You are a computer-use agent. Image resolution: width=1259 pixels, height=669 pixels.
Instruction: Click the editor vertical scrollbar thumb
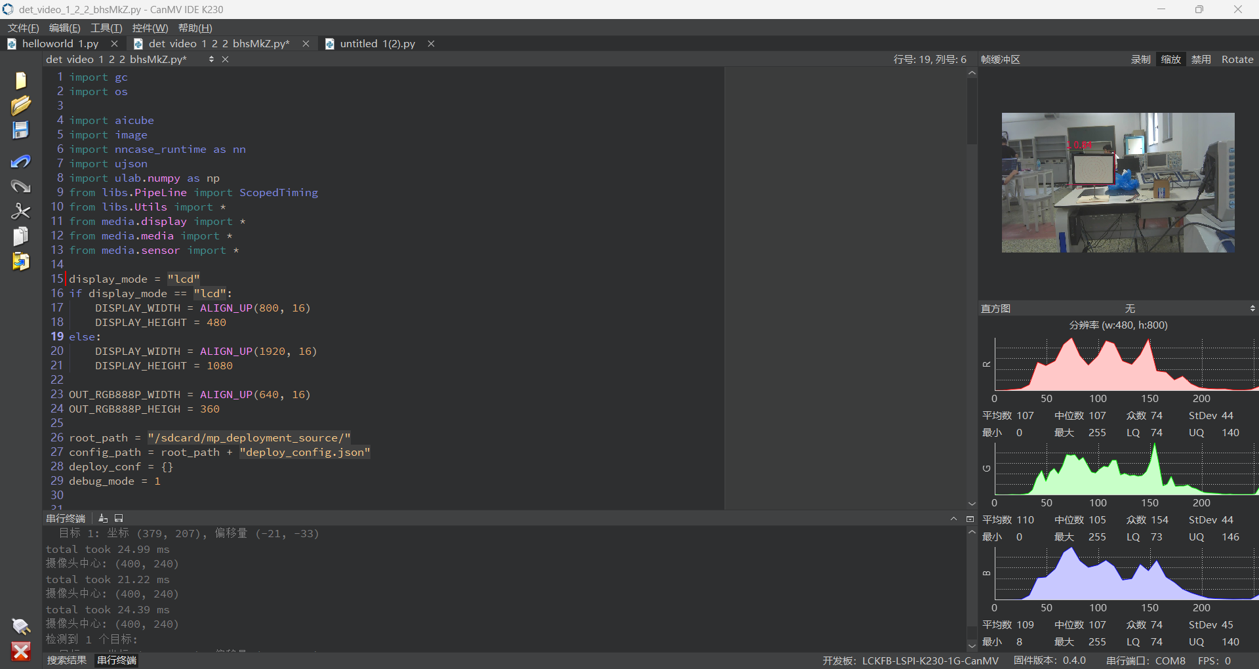click(972, 111)
